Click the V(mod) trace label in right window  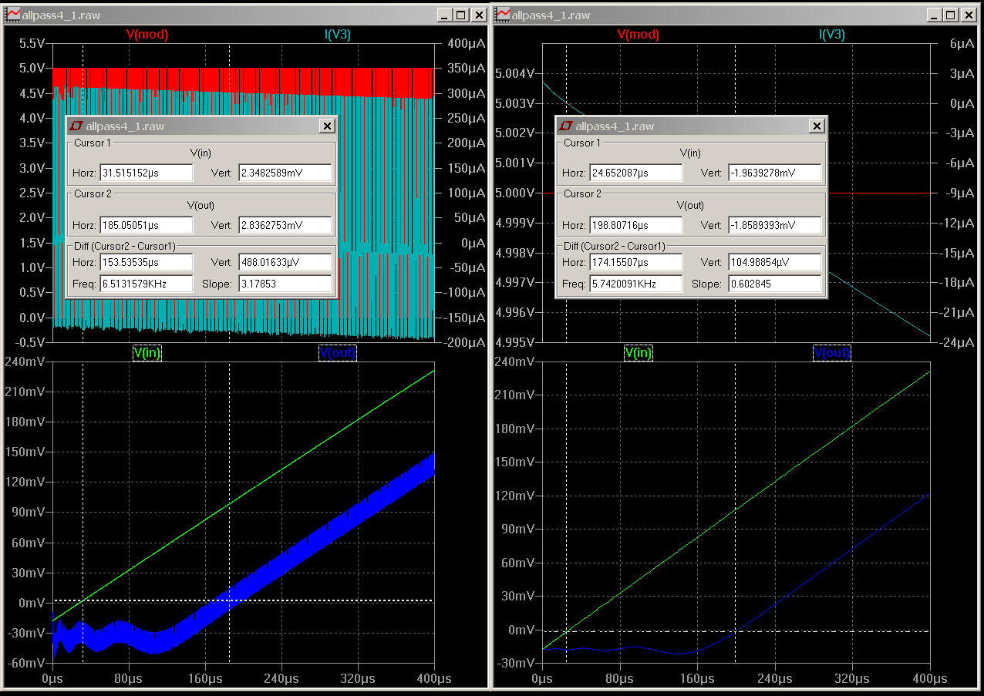click(x=638, y=35)
